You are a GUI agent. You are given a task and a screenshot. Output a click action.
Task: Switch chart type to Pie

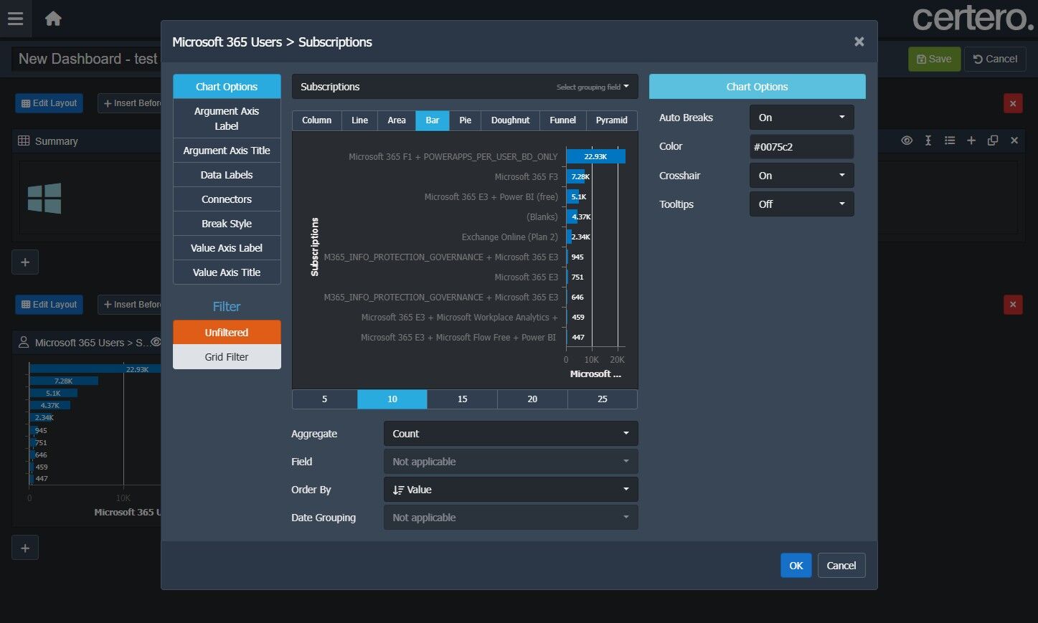click(x=466, y=120)
